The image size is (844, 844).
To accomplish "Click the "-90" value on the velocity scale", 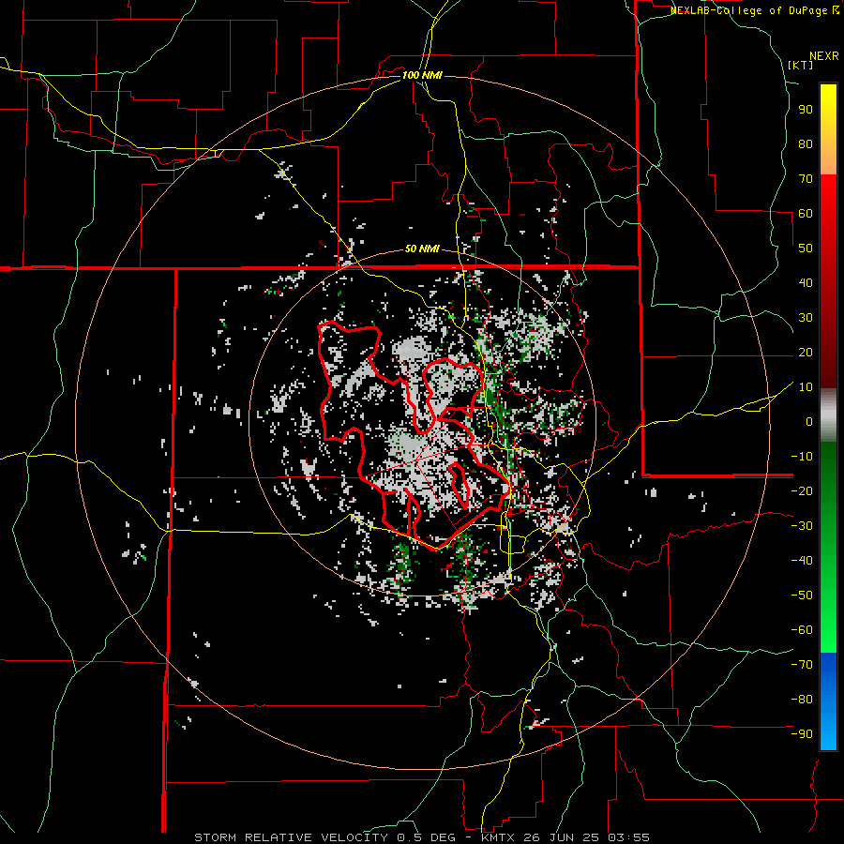I will tap(802, 734).
